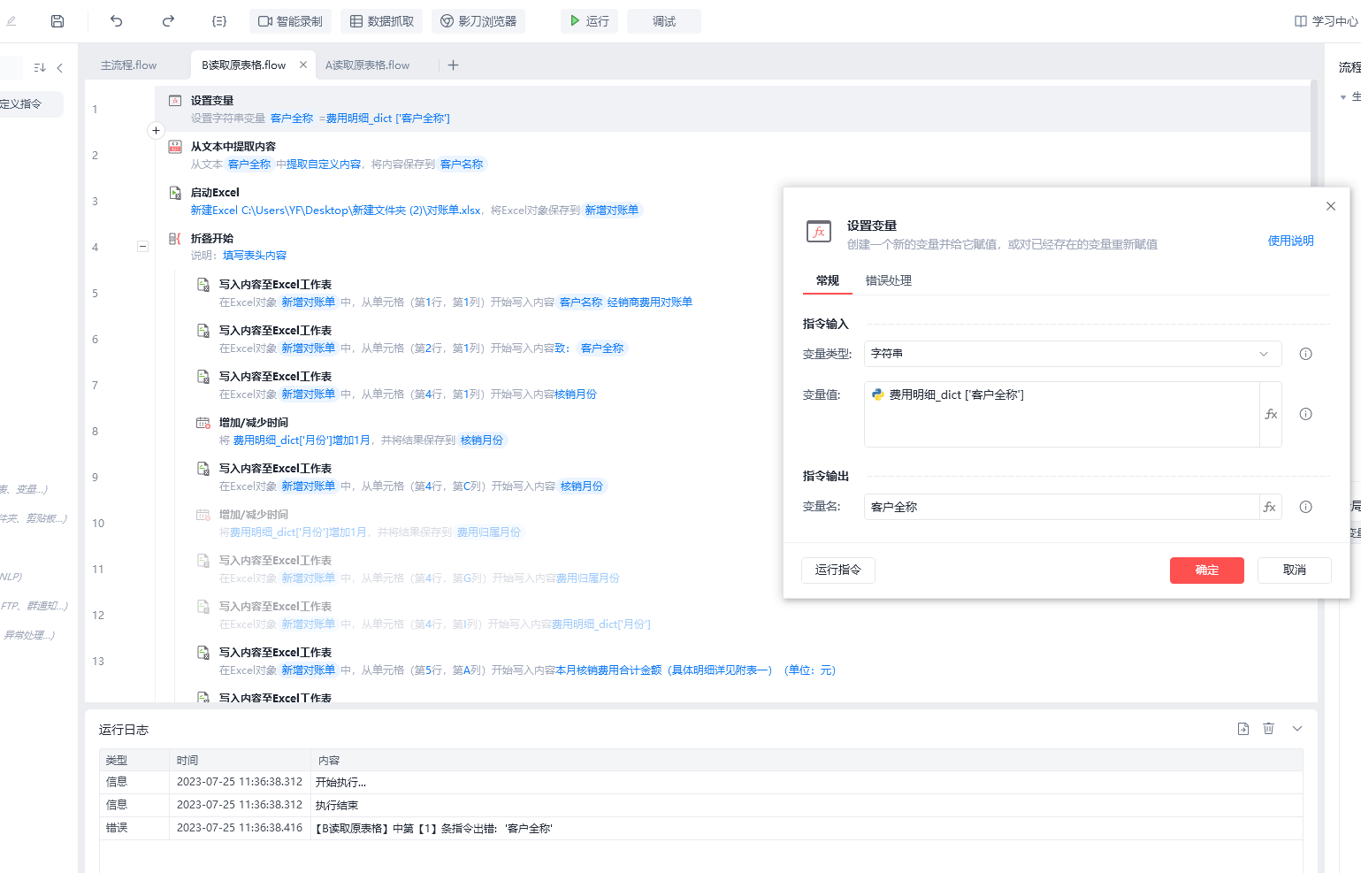
Task: Click the fx button beside 变量值
Action: coord(1271,414)
